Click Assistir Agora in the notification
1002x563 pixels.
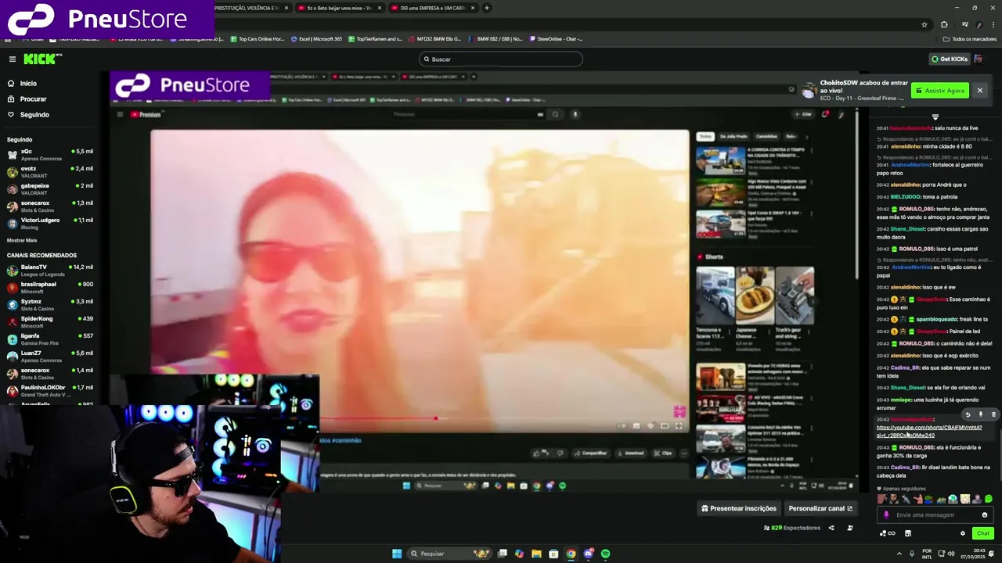point(940,91)
